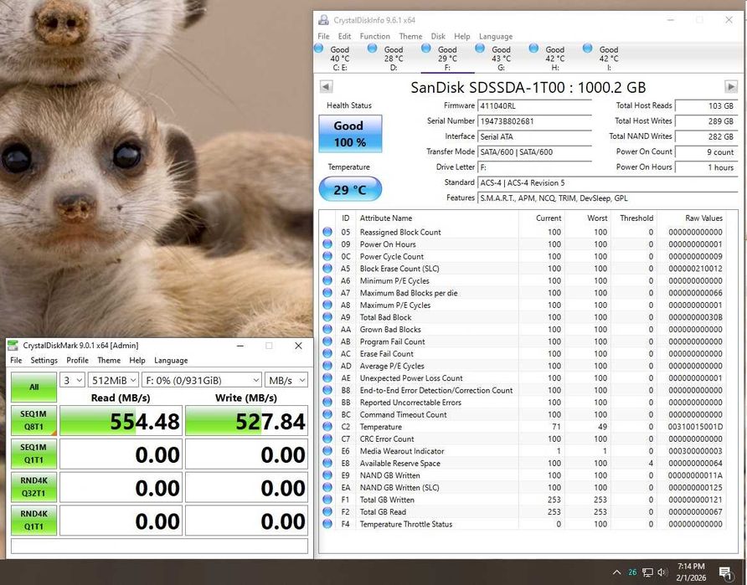The height and width of the screenshot is (585, 747).
Task: Select the I: disk tab at 42 °C
Action: coord(609,58)
